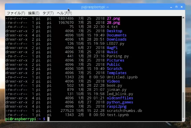The height and width of the screenshot is (128, 191).
Task: Maximize the terminal window
Action: click(176, 7)
